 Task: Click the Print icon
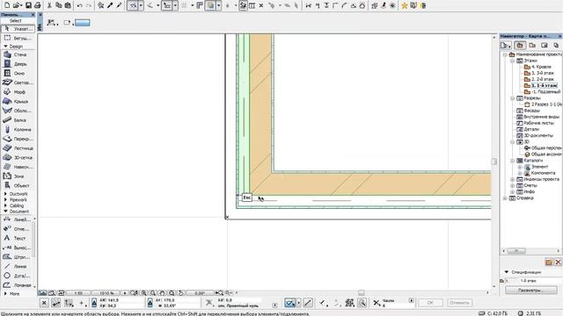coord(37,5)
